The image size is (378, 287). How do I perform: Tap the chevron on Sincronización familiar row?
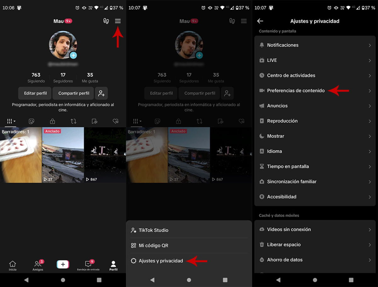pyautogui.click(x=370, y=182)
